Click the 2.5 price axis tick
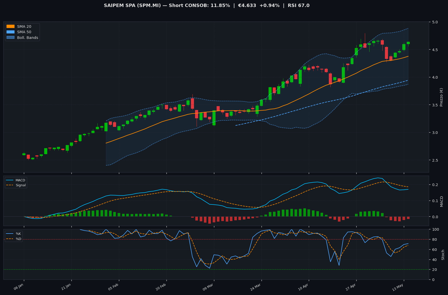Image resolution: width=448 pixels, height=295 pixels. click(x=435, y=160)
